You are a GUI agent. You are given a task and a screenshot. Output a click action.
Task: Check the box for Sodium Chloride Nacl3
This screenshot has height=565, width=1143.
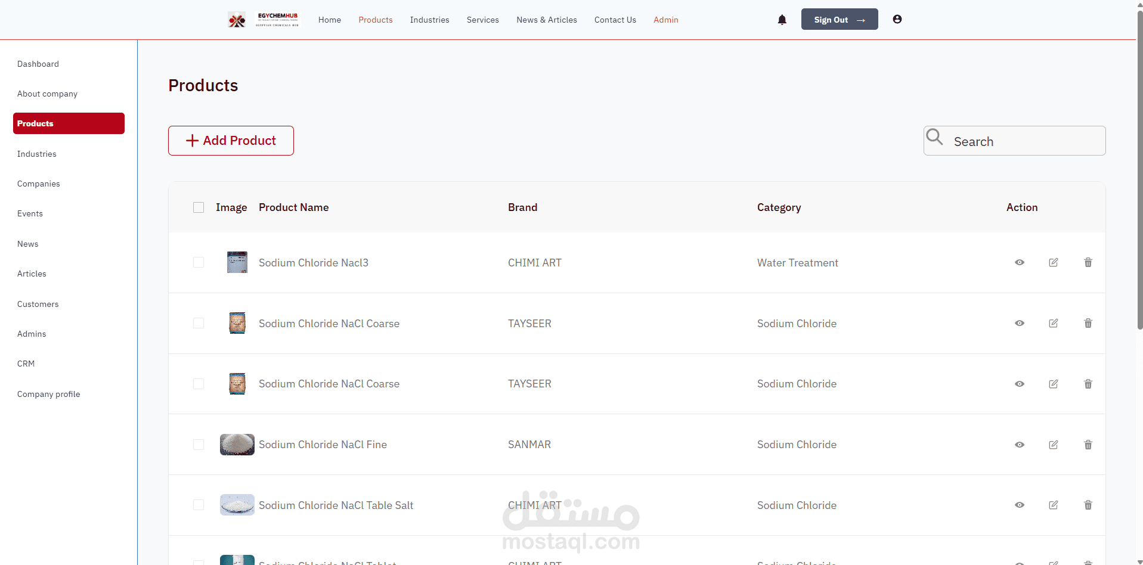point(199,262)
